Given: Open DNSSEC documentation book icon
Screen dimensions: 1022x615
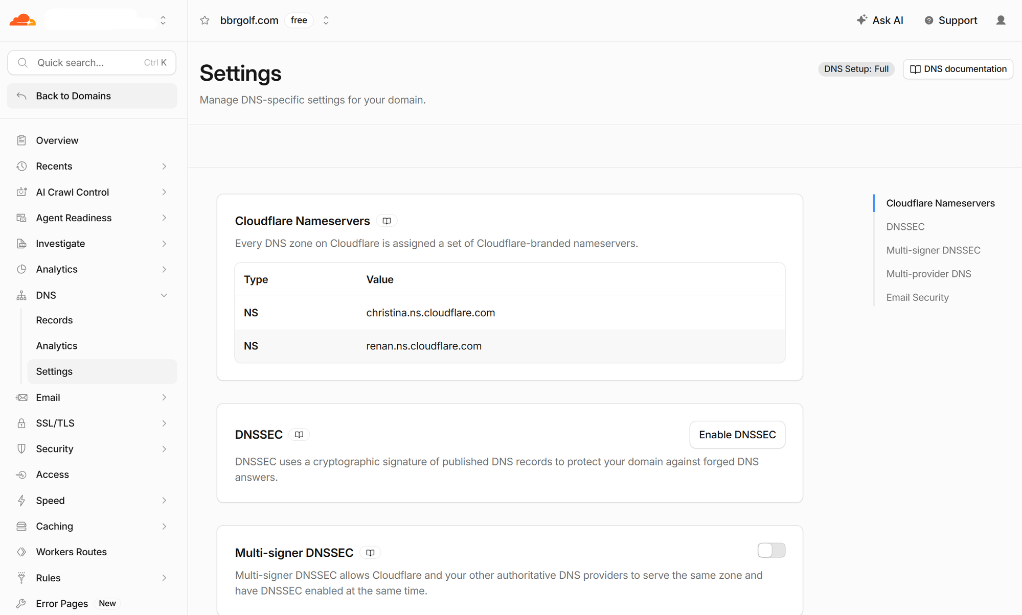Looking at the screenshot, I should pyautogui.click(x=299, y=435).
